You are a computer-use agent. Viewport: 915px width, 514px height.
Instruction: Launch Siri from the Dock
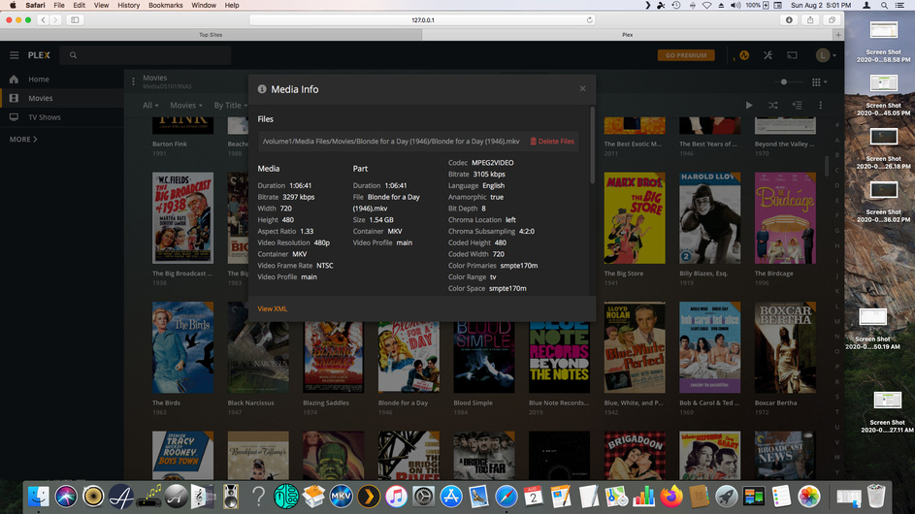[66, 497]
